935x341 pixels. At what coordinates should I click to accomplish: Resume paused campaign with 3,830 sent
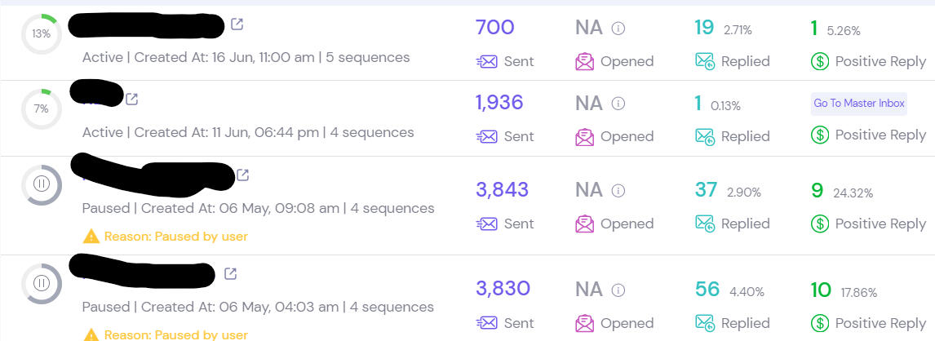pos(41,283)
